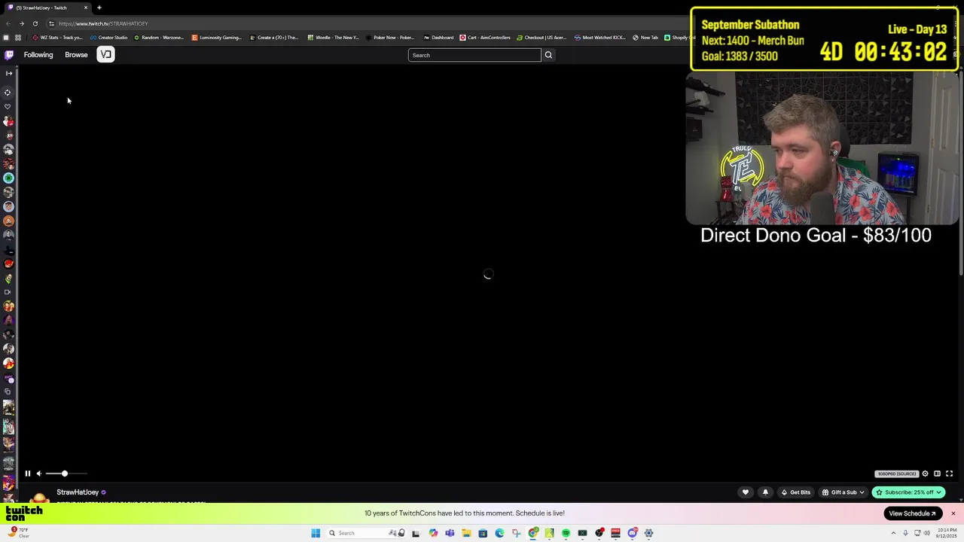964x542 pixels.
Task: Click the View Schedule button
Action: click(912, 513)
